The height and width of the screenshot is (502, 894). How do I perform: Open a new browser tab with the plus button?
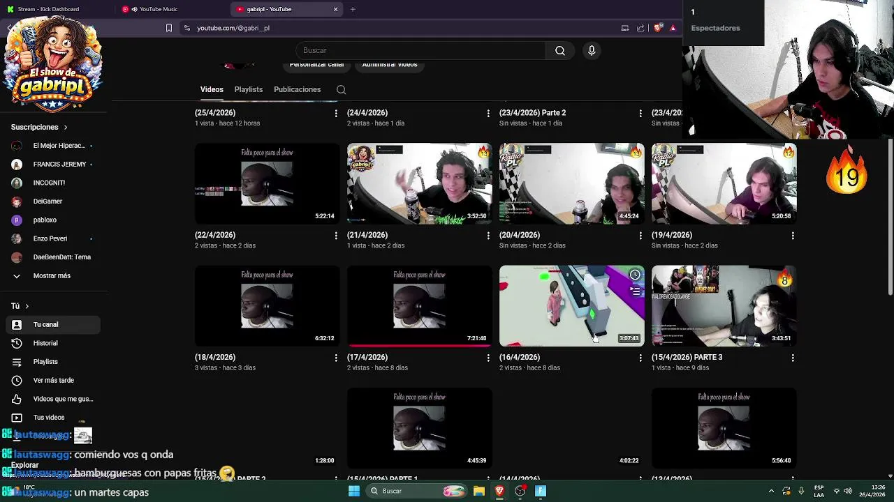tap(353, 9)
